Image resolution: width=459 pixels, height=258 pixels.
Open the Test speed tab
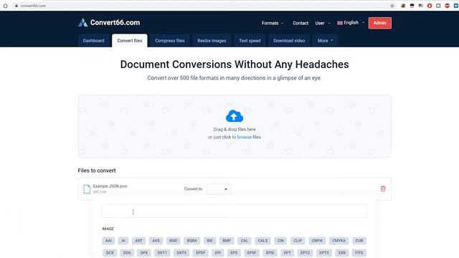pyautogui.click(x=250, y=41)
